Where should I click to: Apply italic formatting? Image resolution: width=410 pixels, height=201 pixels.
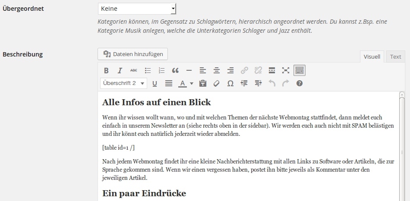coord(120,70)
